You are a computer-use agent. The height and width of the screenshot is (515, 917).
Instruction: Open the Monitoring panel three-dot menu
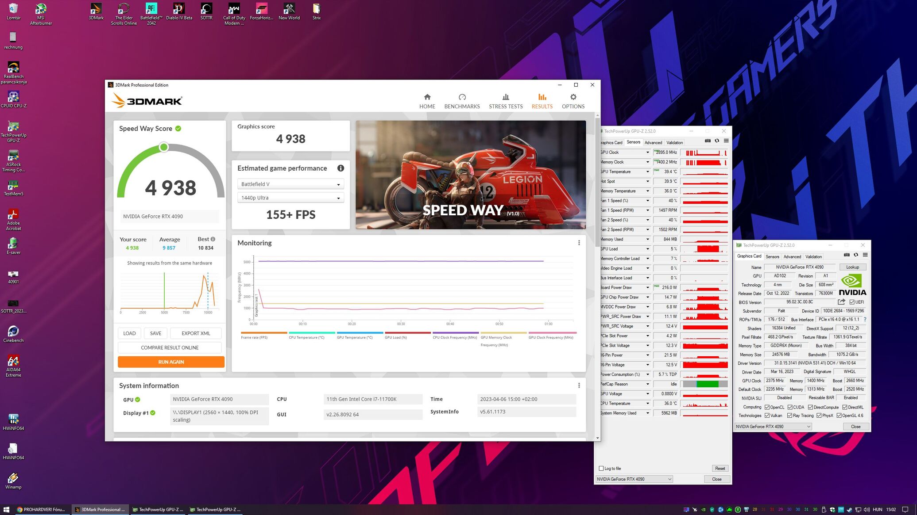coord(579,243)
